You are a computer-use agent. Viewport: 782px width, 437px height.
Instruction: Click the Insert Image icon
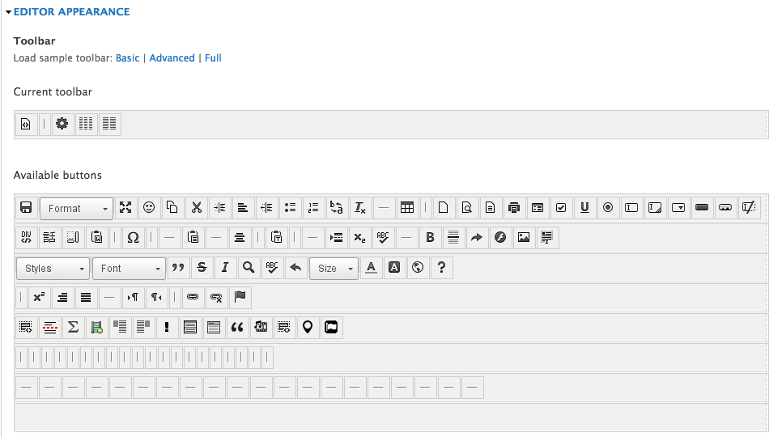pyautogui.click(x=524, y=238)
